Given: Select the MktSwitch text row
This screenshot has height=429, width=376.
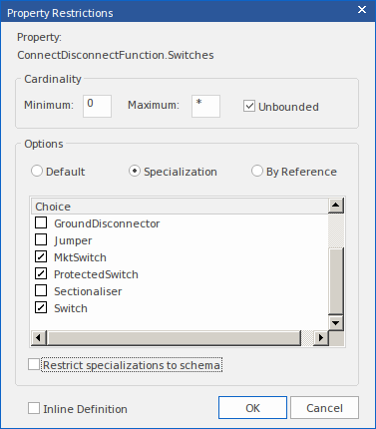Looking at the screenshot, I should [80, 257].
